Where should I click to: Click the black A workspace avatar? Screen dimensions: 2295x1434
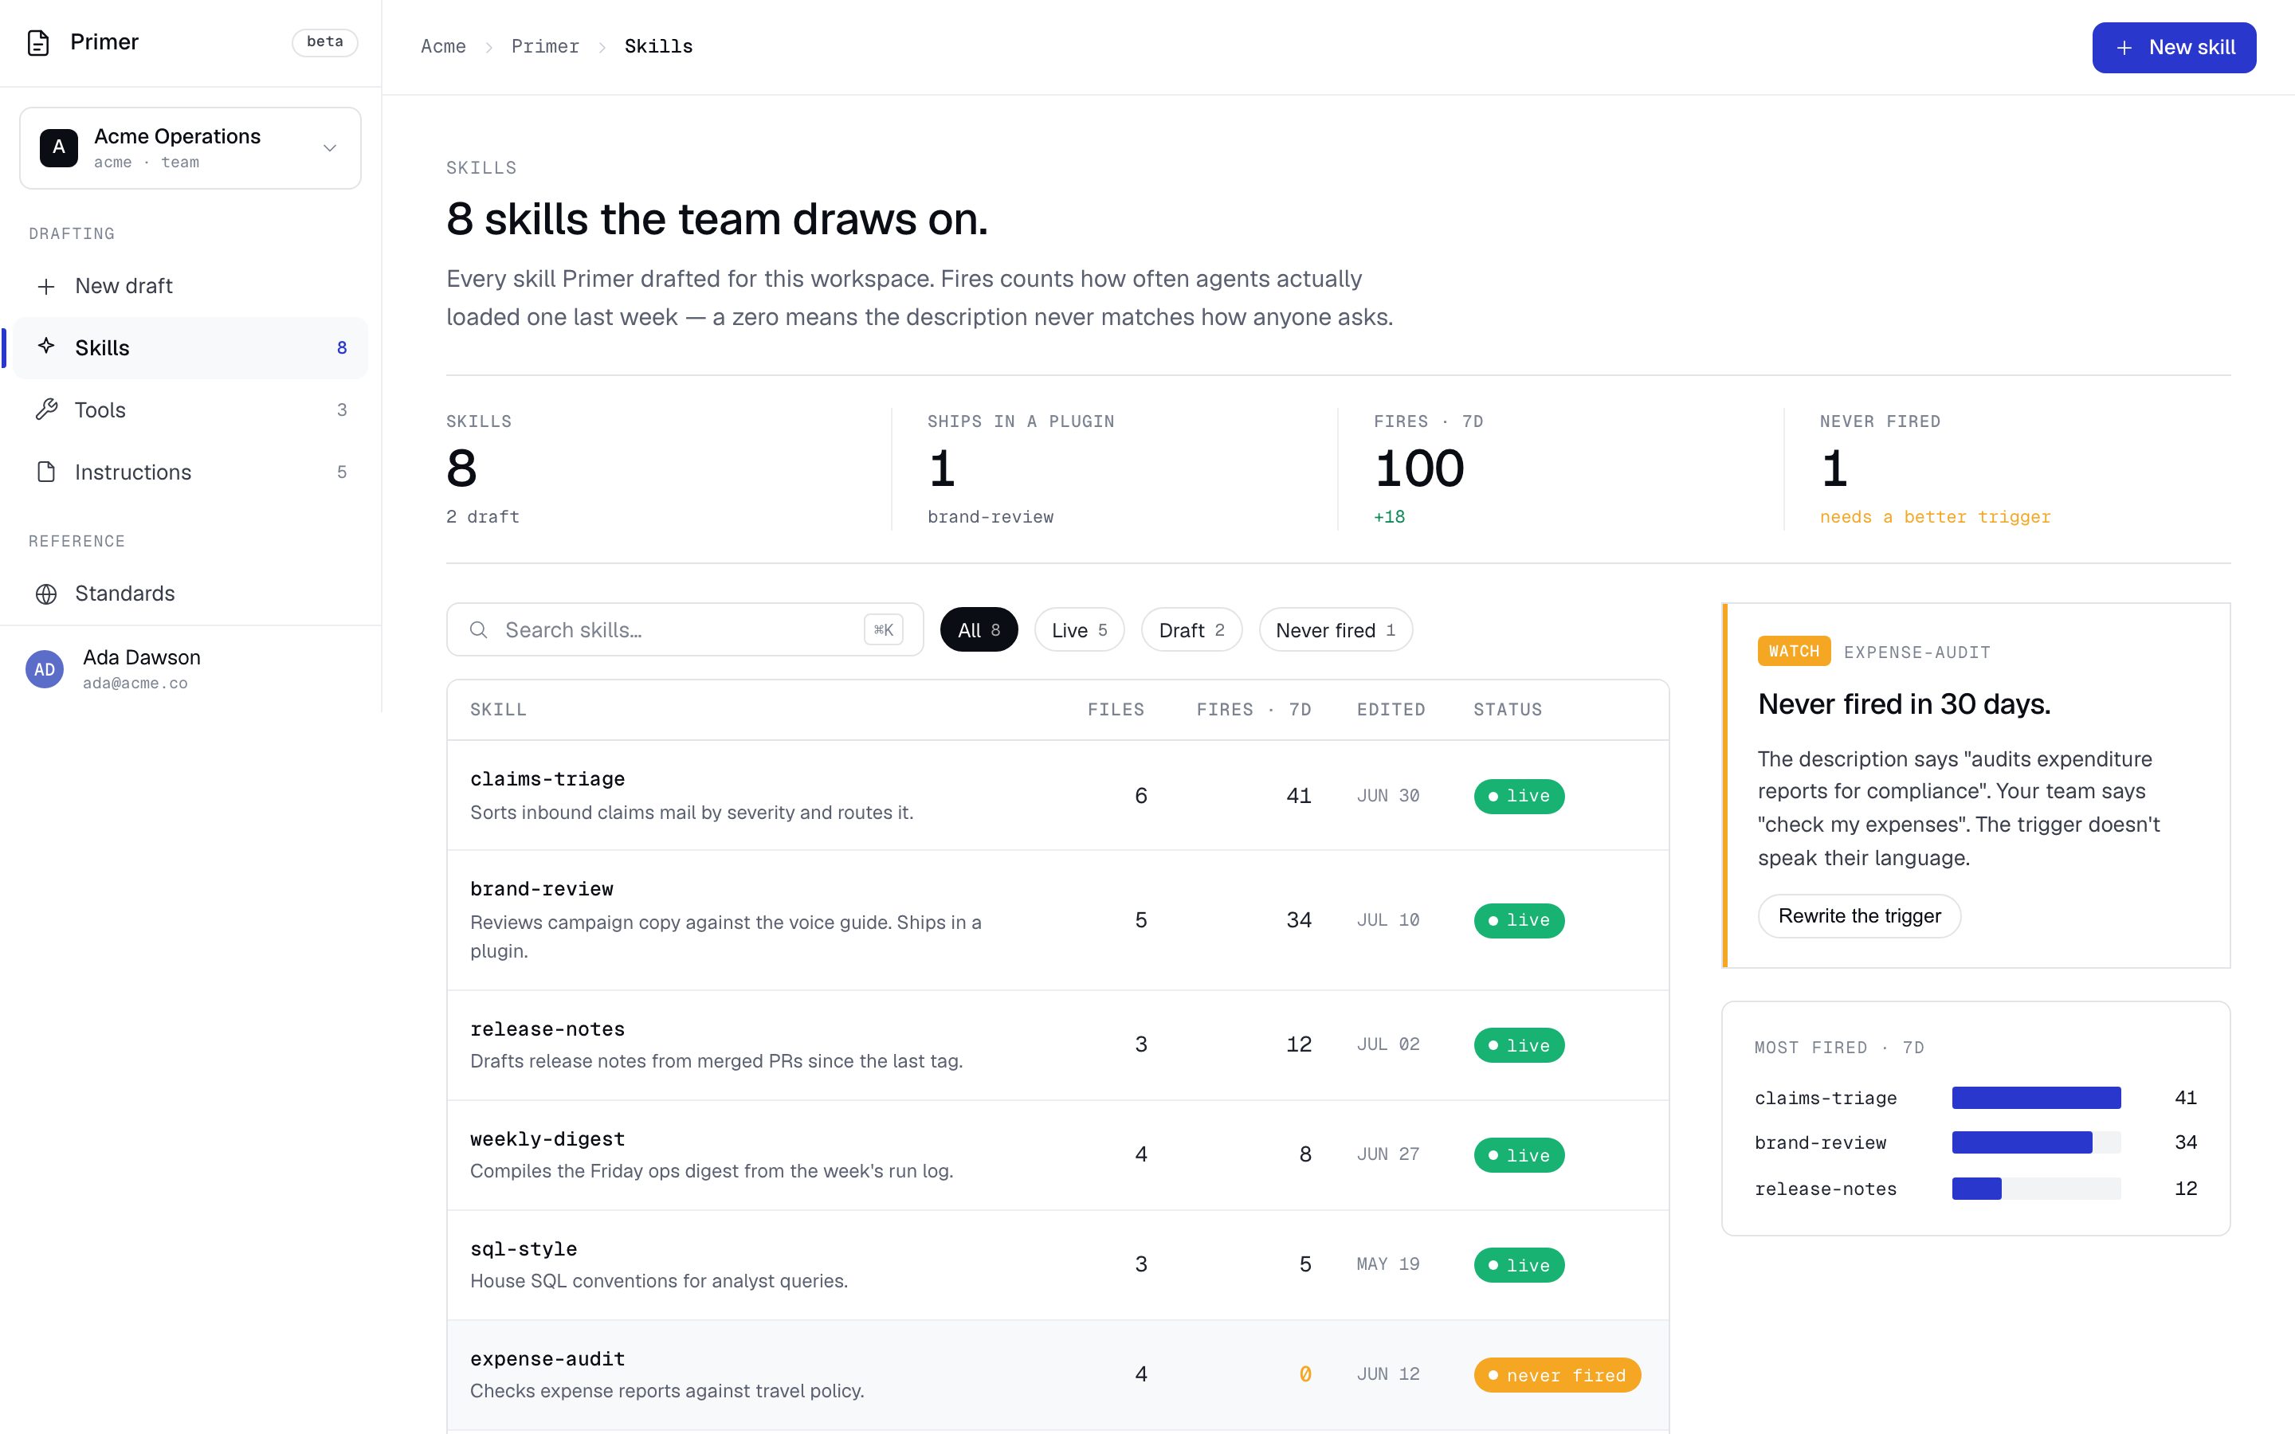pyautogui.click(x=59, y=148)
